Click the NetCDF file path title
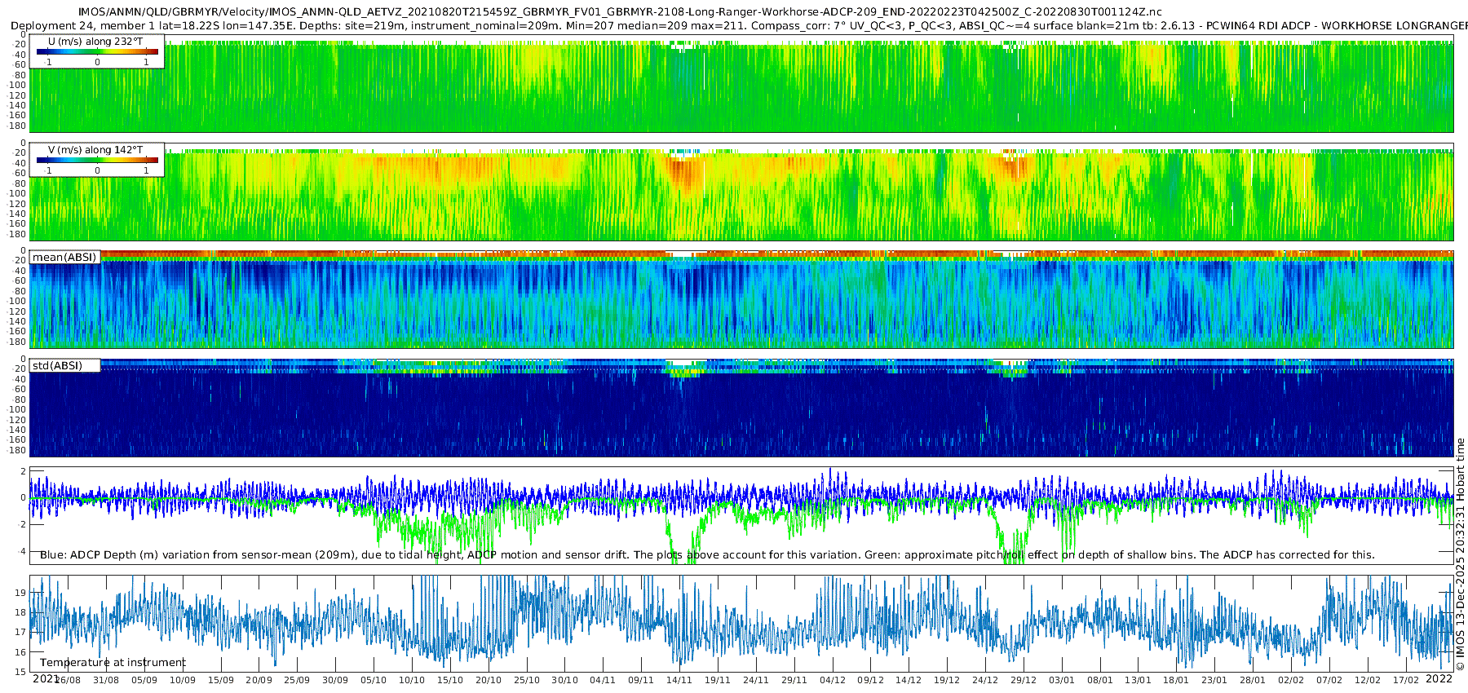This screenshot has height=693, width=1468. pos(620,12)
